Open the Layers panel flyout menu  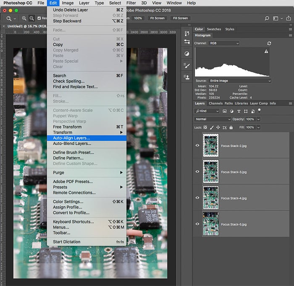[x=291, y=103]
